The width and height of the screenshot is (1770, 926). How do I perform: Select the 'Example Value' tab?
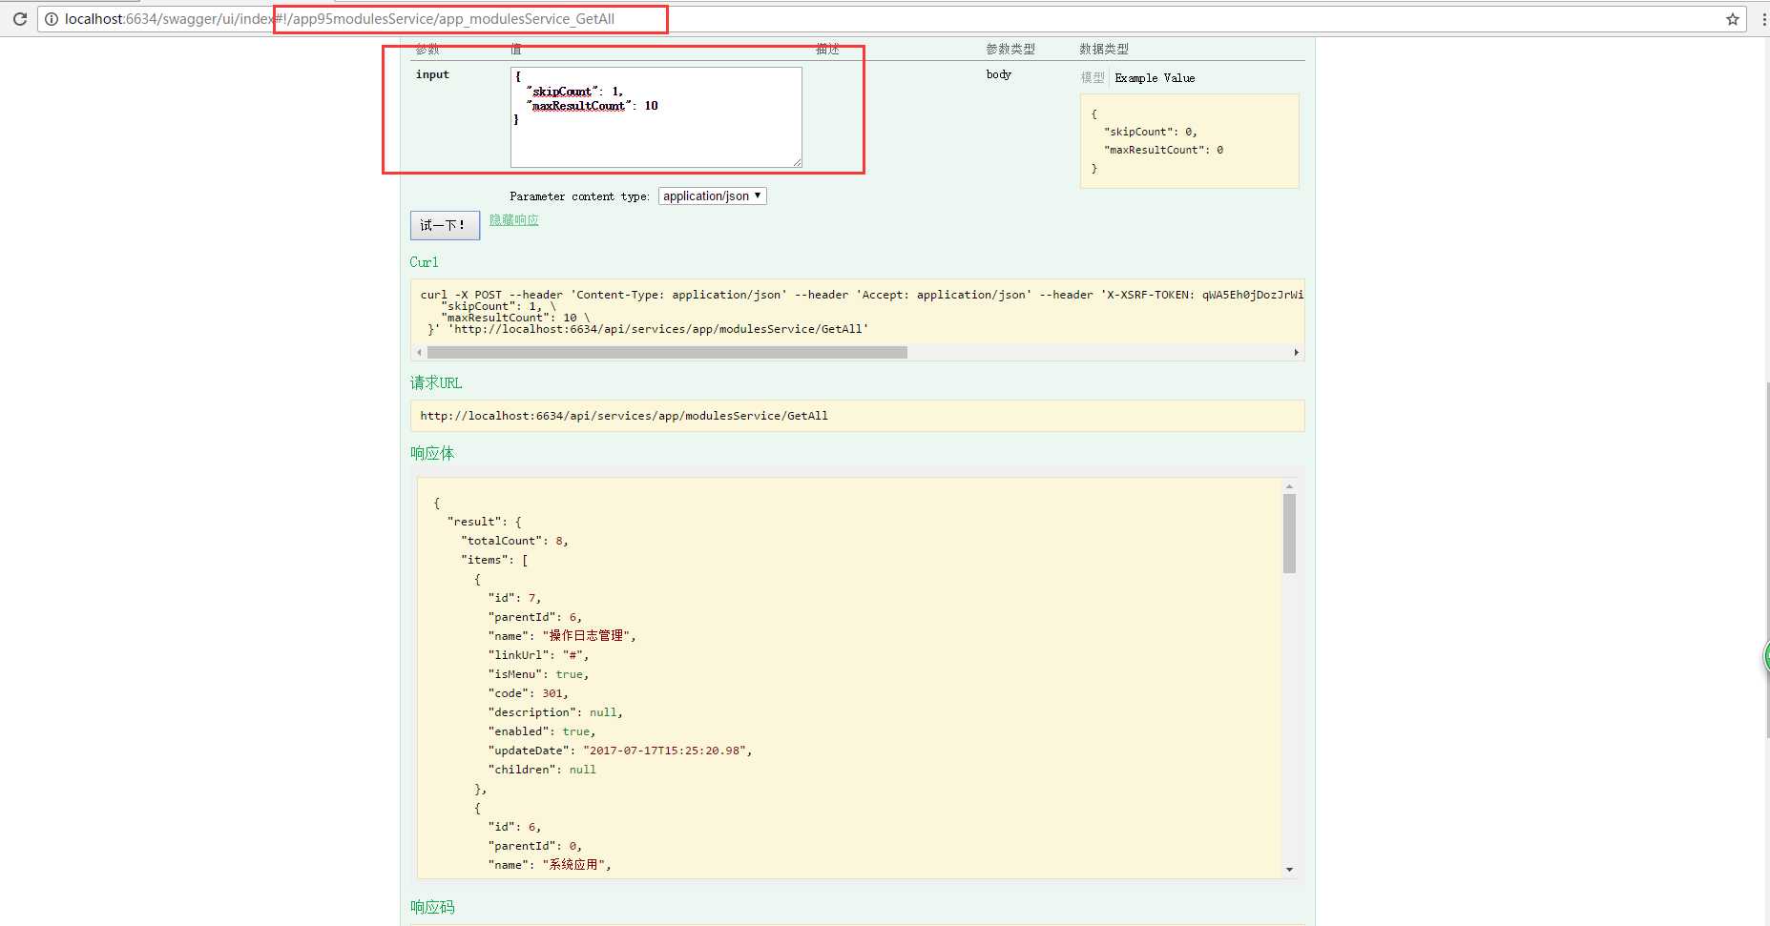point(1155,78)
